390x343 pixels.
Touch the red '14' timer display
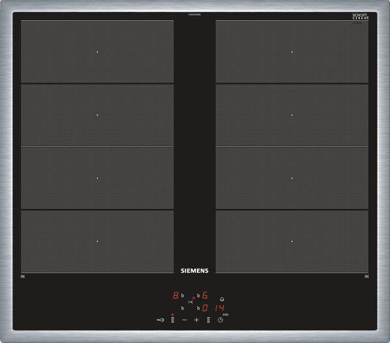(x=220, y=308)
